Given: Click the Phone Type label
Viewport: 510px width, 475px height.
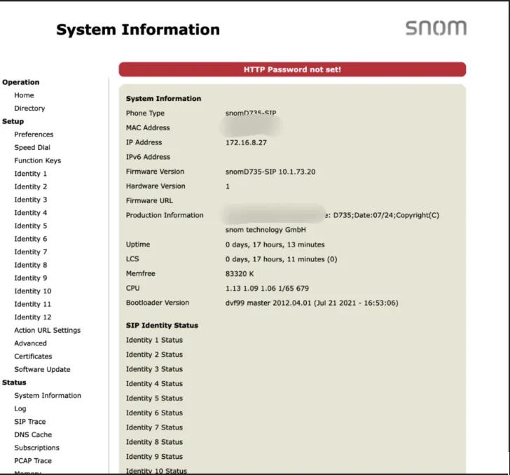Looking at the screenshot, I should [x=146, y=113].
